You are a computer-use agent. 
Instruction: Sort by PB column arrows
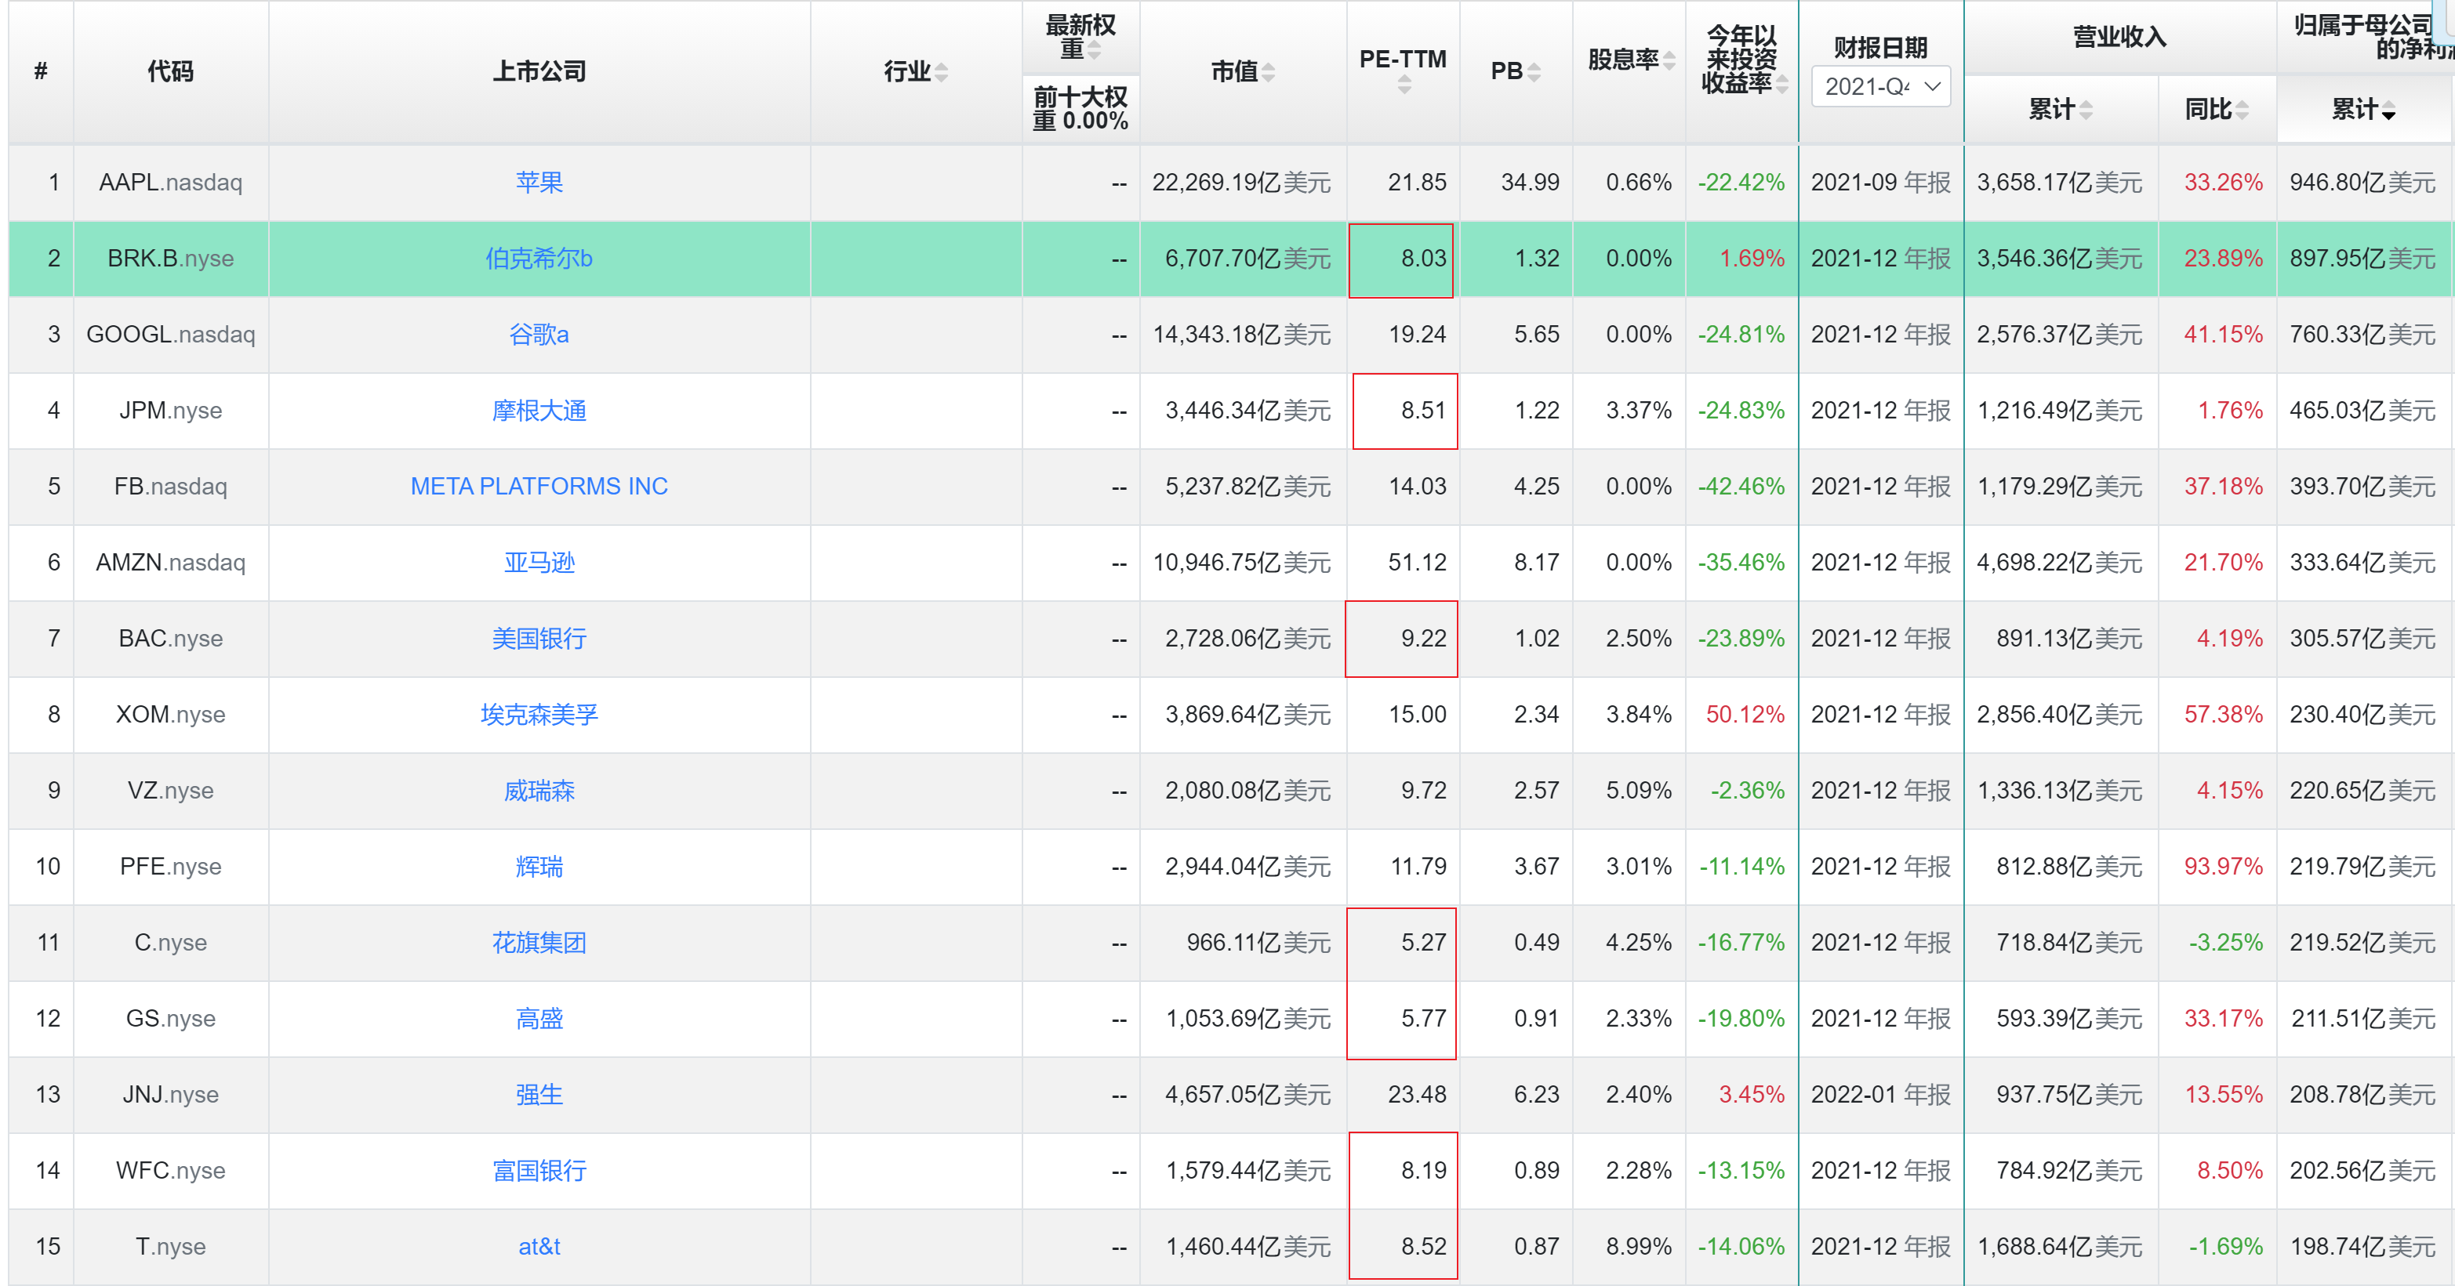[1534, 71]
